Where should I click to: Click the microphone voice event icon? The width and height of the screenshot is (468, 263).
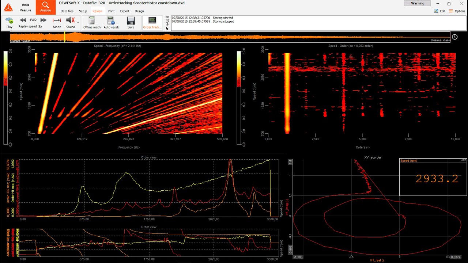[167, 25]
